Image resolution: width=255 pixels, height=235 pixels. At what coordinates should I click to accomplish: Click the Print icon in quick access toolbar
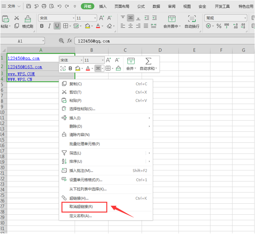tap(44, 6)
